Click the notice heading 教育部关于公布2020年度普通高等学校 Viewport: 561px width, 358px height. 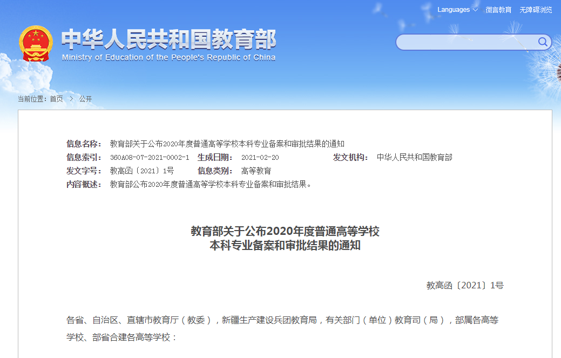285,231
